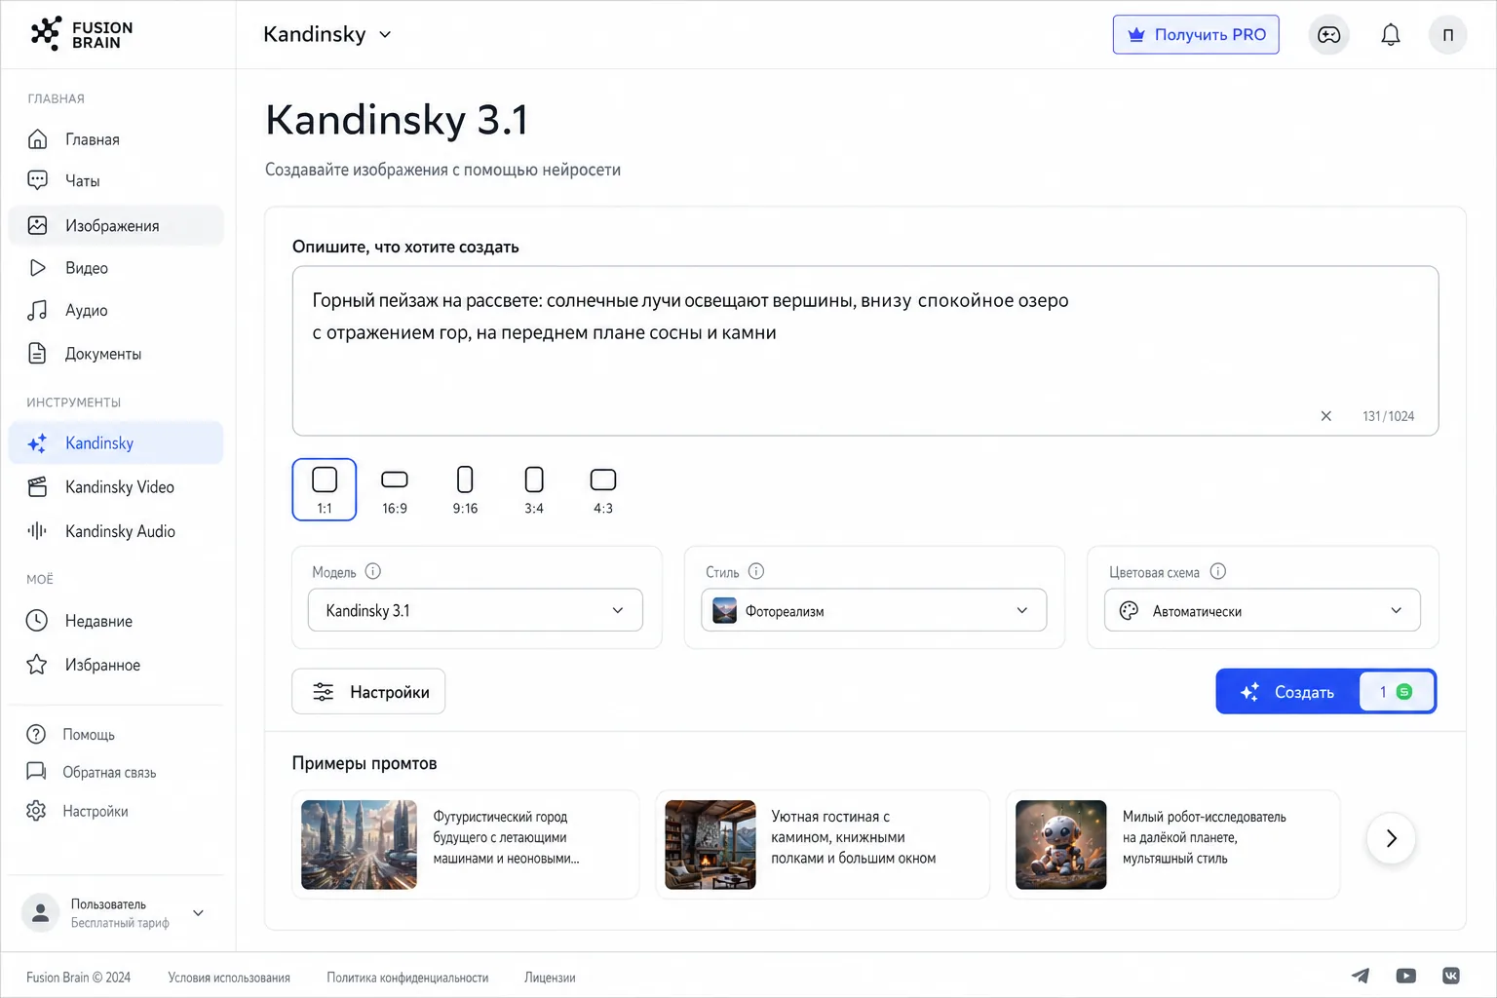Click the Kandinsky Video clapperboard icon
Viewport: 1497px width, 998px height.
37,486
